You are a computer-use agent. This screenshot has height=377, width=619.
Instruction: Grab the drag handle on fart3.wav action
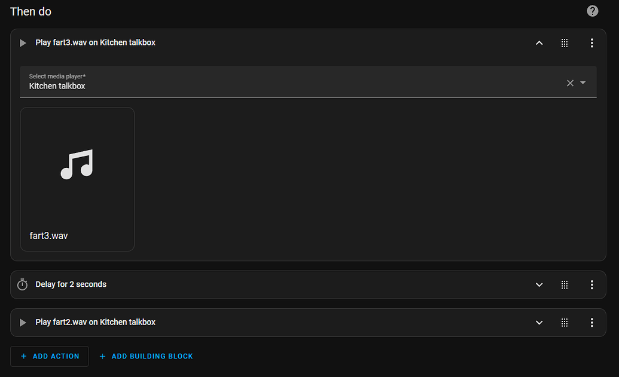564,43
